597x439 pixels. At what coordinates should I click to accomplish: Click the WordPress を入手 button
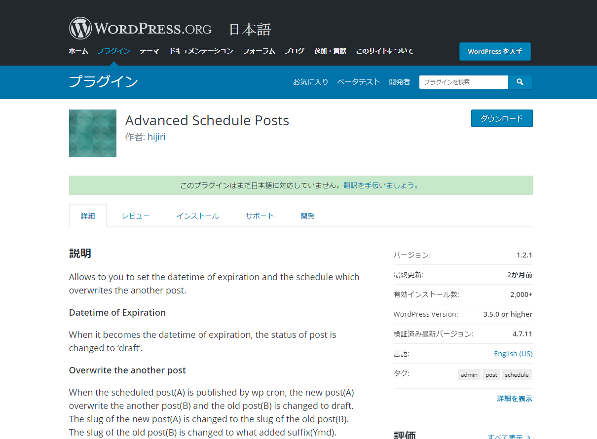tap(494, 51)
